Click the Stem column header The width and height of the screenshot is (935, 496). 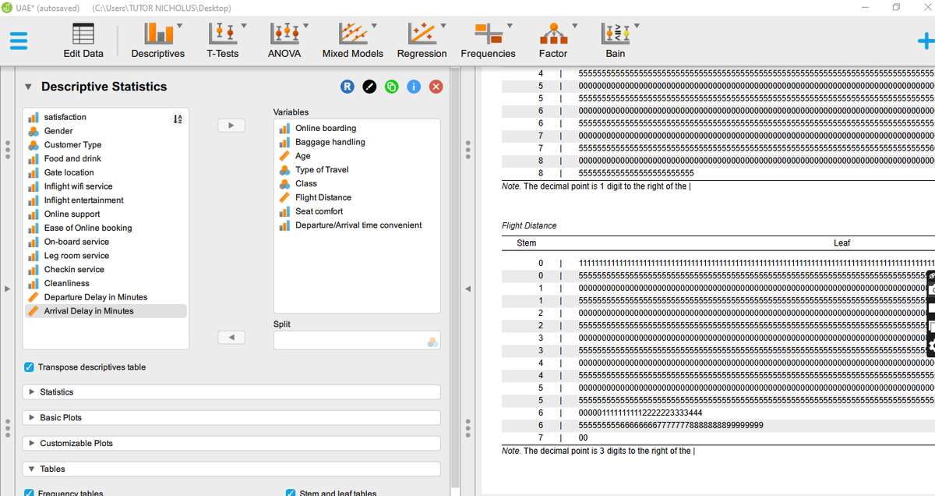(x=527, y=243)
